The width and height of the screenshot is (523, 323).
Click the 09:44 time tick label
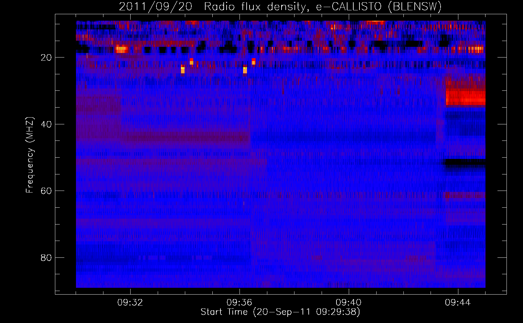pyautogui.click(x=458, y=303)
